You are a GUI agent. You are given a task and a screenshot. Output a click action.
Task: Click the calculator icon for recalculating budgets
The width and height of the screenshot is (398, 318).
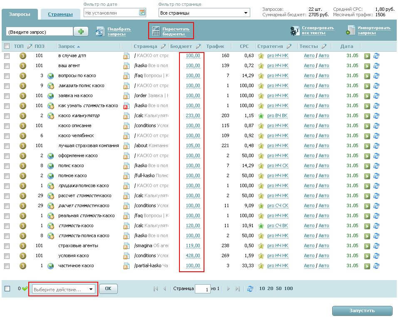click(x=156, y=31)
